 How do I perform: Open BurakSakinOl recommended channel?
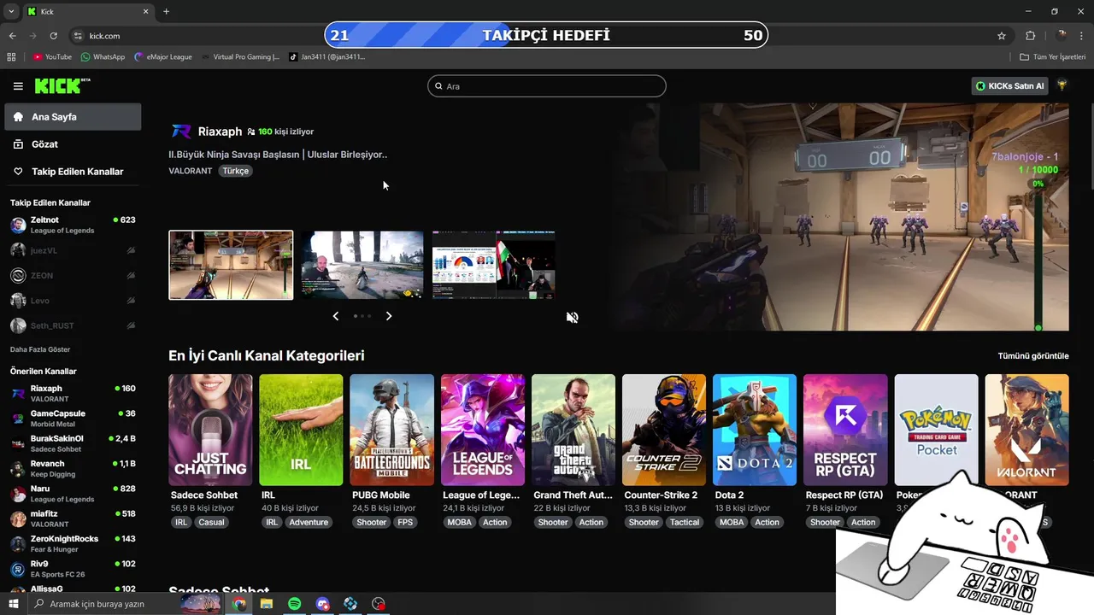(73, 443)
